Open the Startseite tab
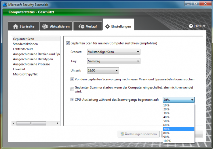 [24, 26]
